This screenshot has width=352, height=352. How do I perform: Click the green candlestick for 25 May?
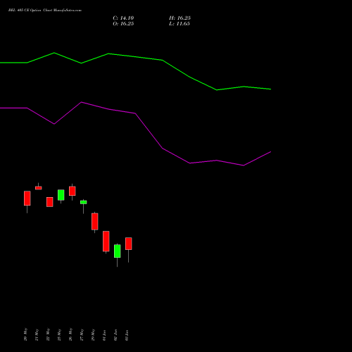[x=61, y=195]
